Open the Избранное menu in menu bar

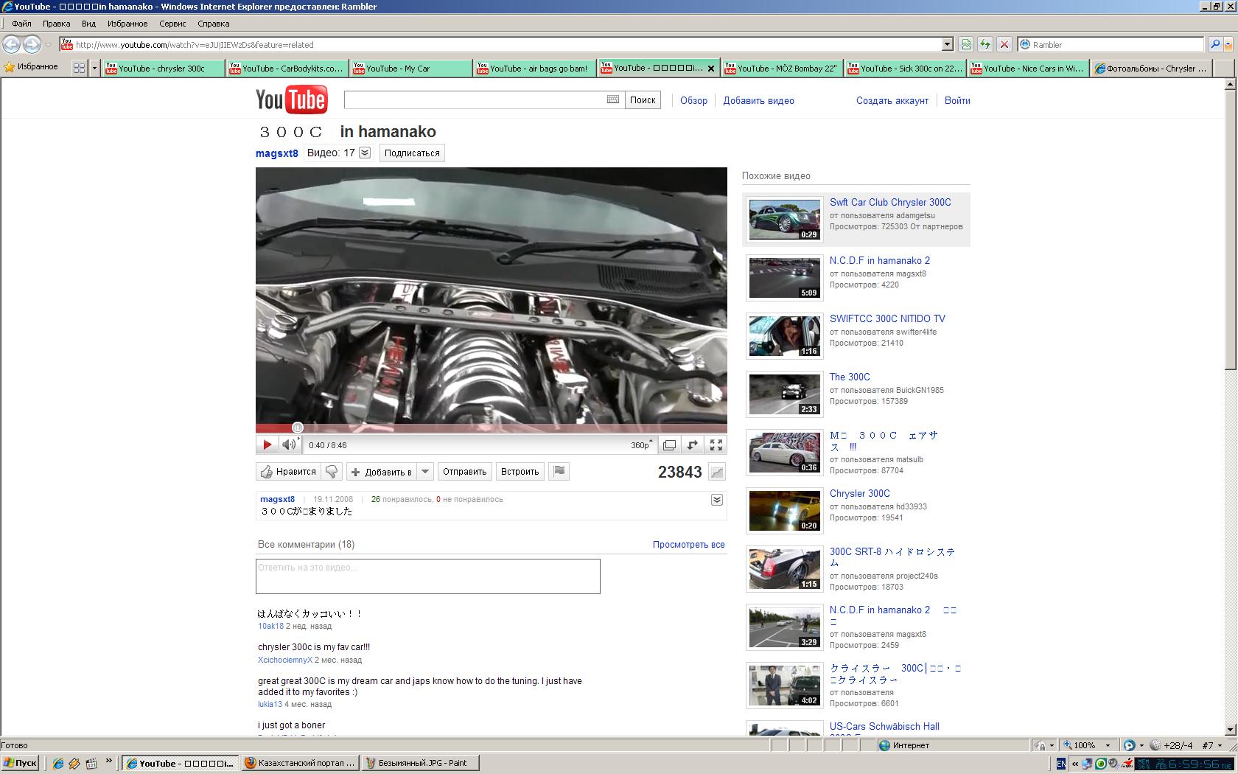click(x=127, y=24)
